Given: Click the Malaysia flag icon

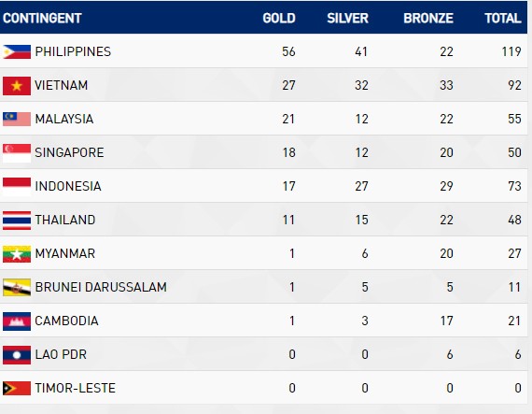Looking at the screenshot, I should [x=17, y=120].
